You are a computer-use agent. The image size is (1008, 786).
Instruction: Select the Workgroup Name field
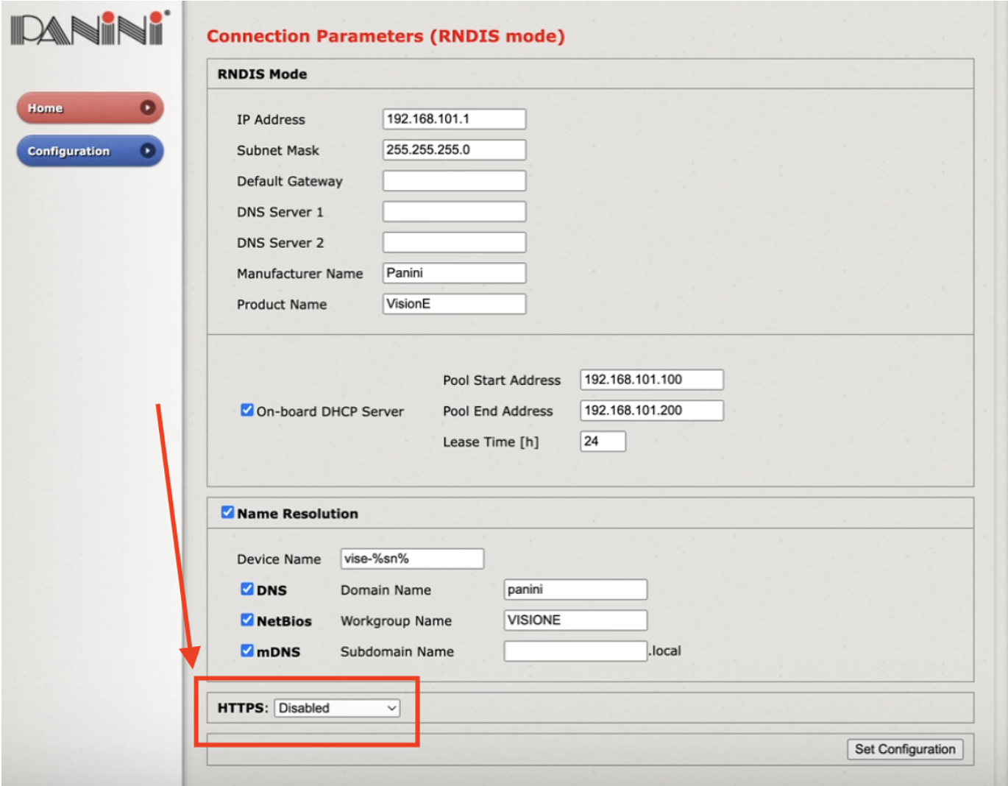click(x=575, y=620)
